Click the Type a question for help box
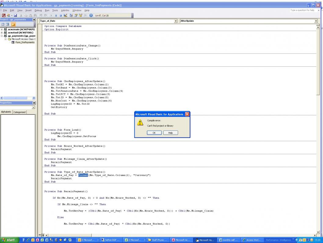323x243 pixels. (x=303, y=10)
